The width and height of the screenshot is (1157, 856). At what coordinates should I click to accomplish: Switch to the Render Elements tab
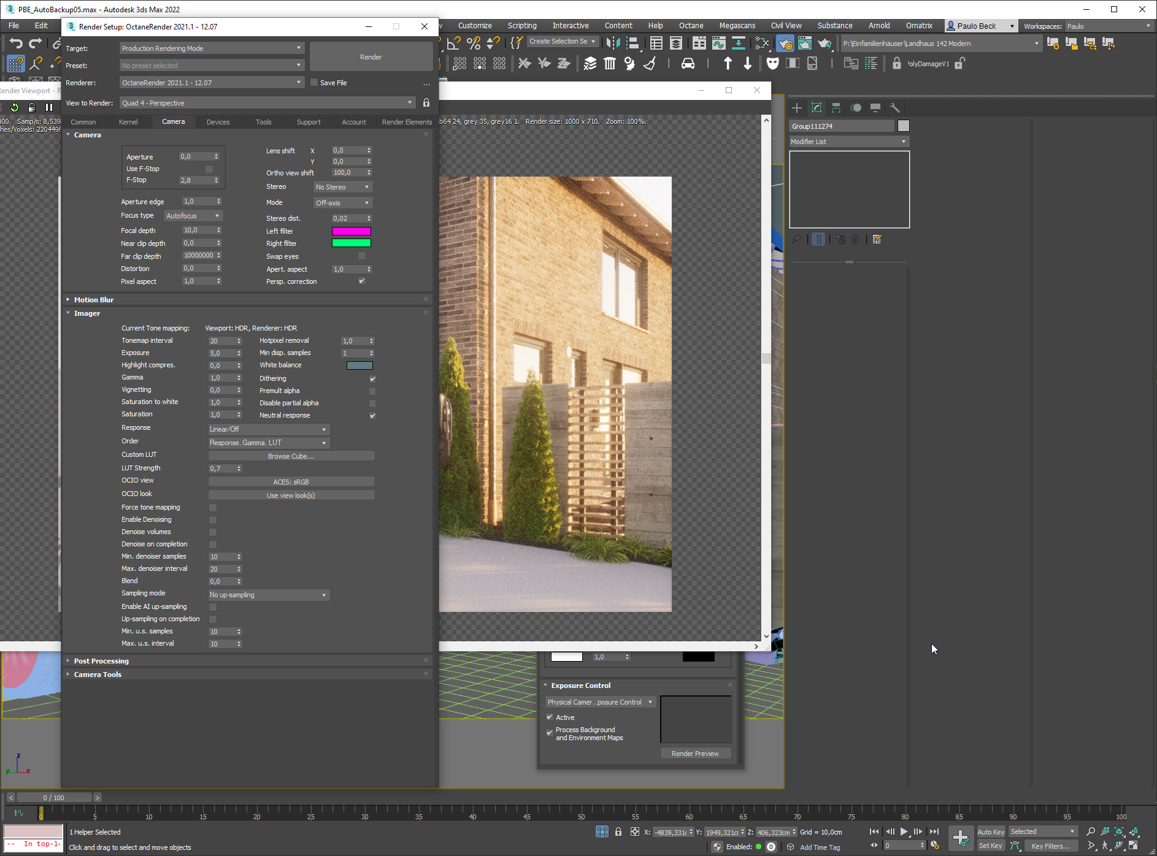[407, 122]
